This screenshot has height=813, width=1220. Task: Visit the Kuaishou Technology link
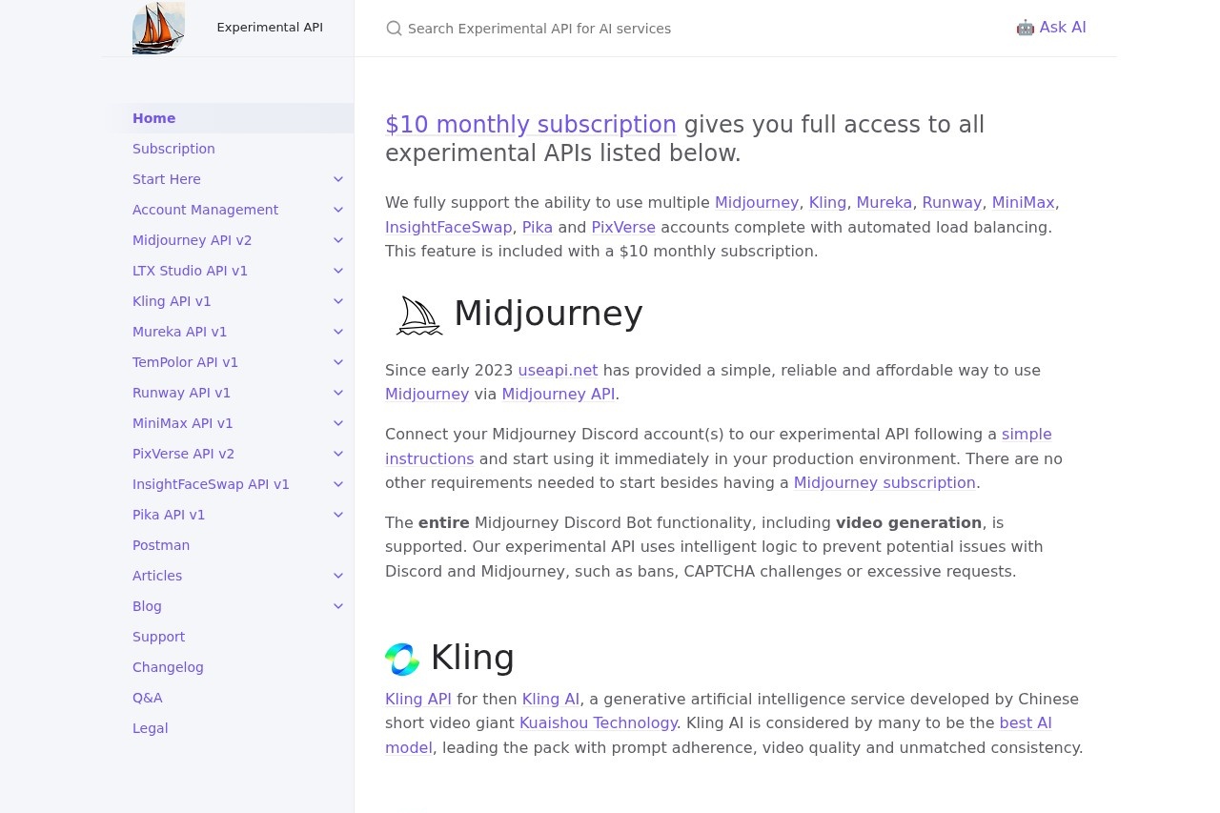pyautogui.click(x=598, y=723)
